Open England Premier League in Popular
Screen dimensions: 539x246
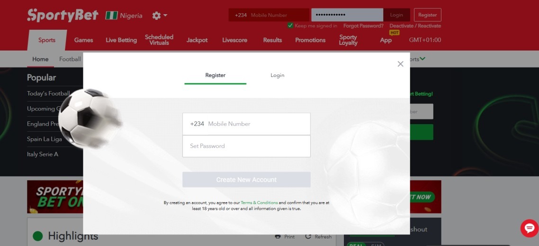[x=43, y=124]
